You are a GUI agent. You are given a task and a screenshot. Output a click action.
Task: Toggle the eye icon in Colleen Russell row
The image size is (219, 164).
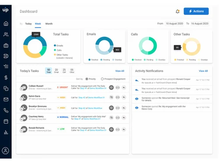coord(111,87)
